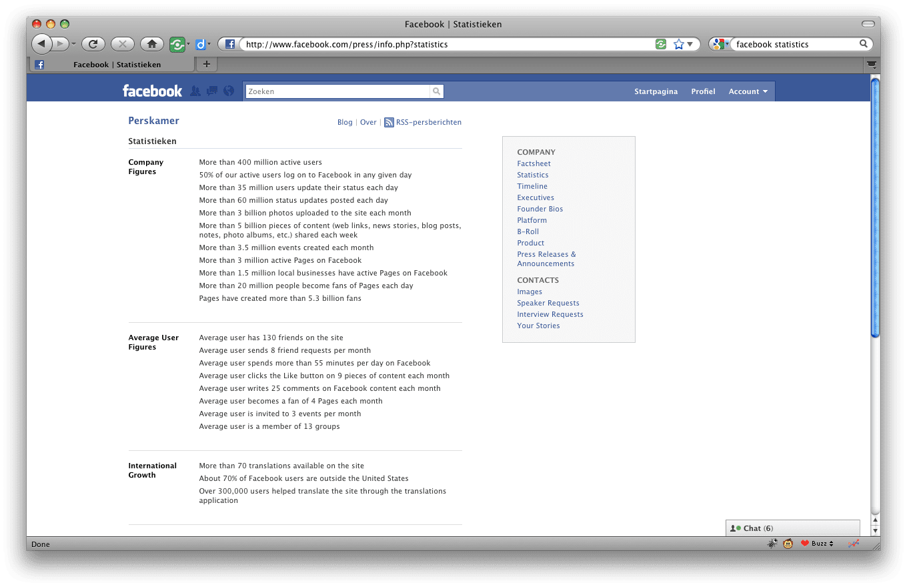Open Factsheet in Company sidebar
The height and width of the screenshot is (587, 907).
(x=534, y=163)
